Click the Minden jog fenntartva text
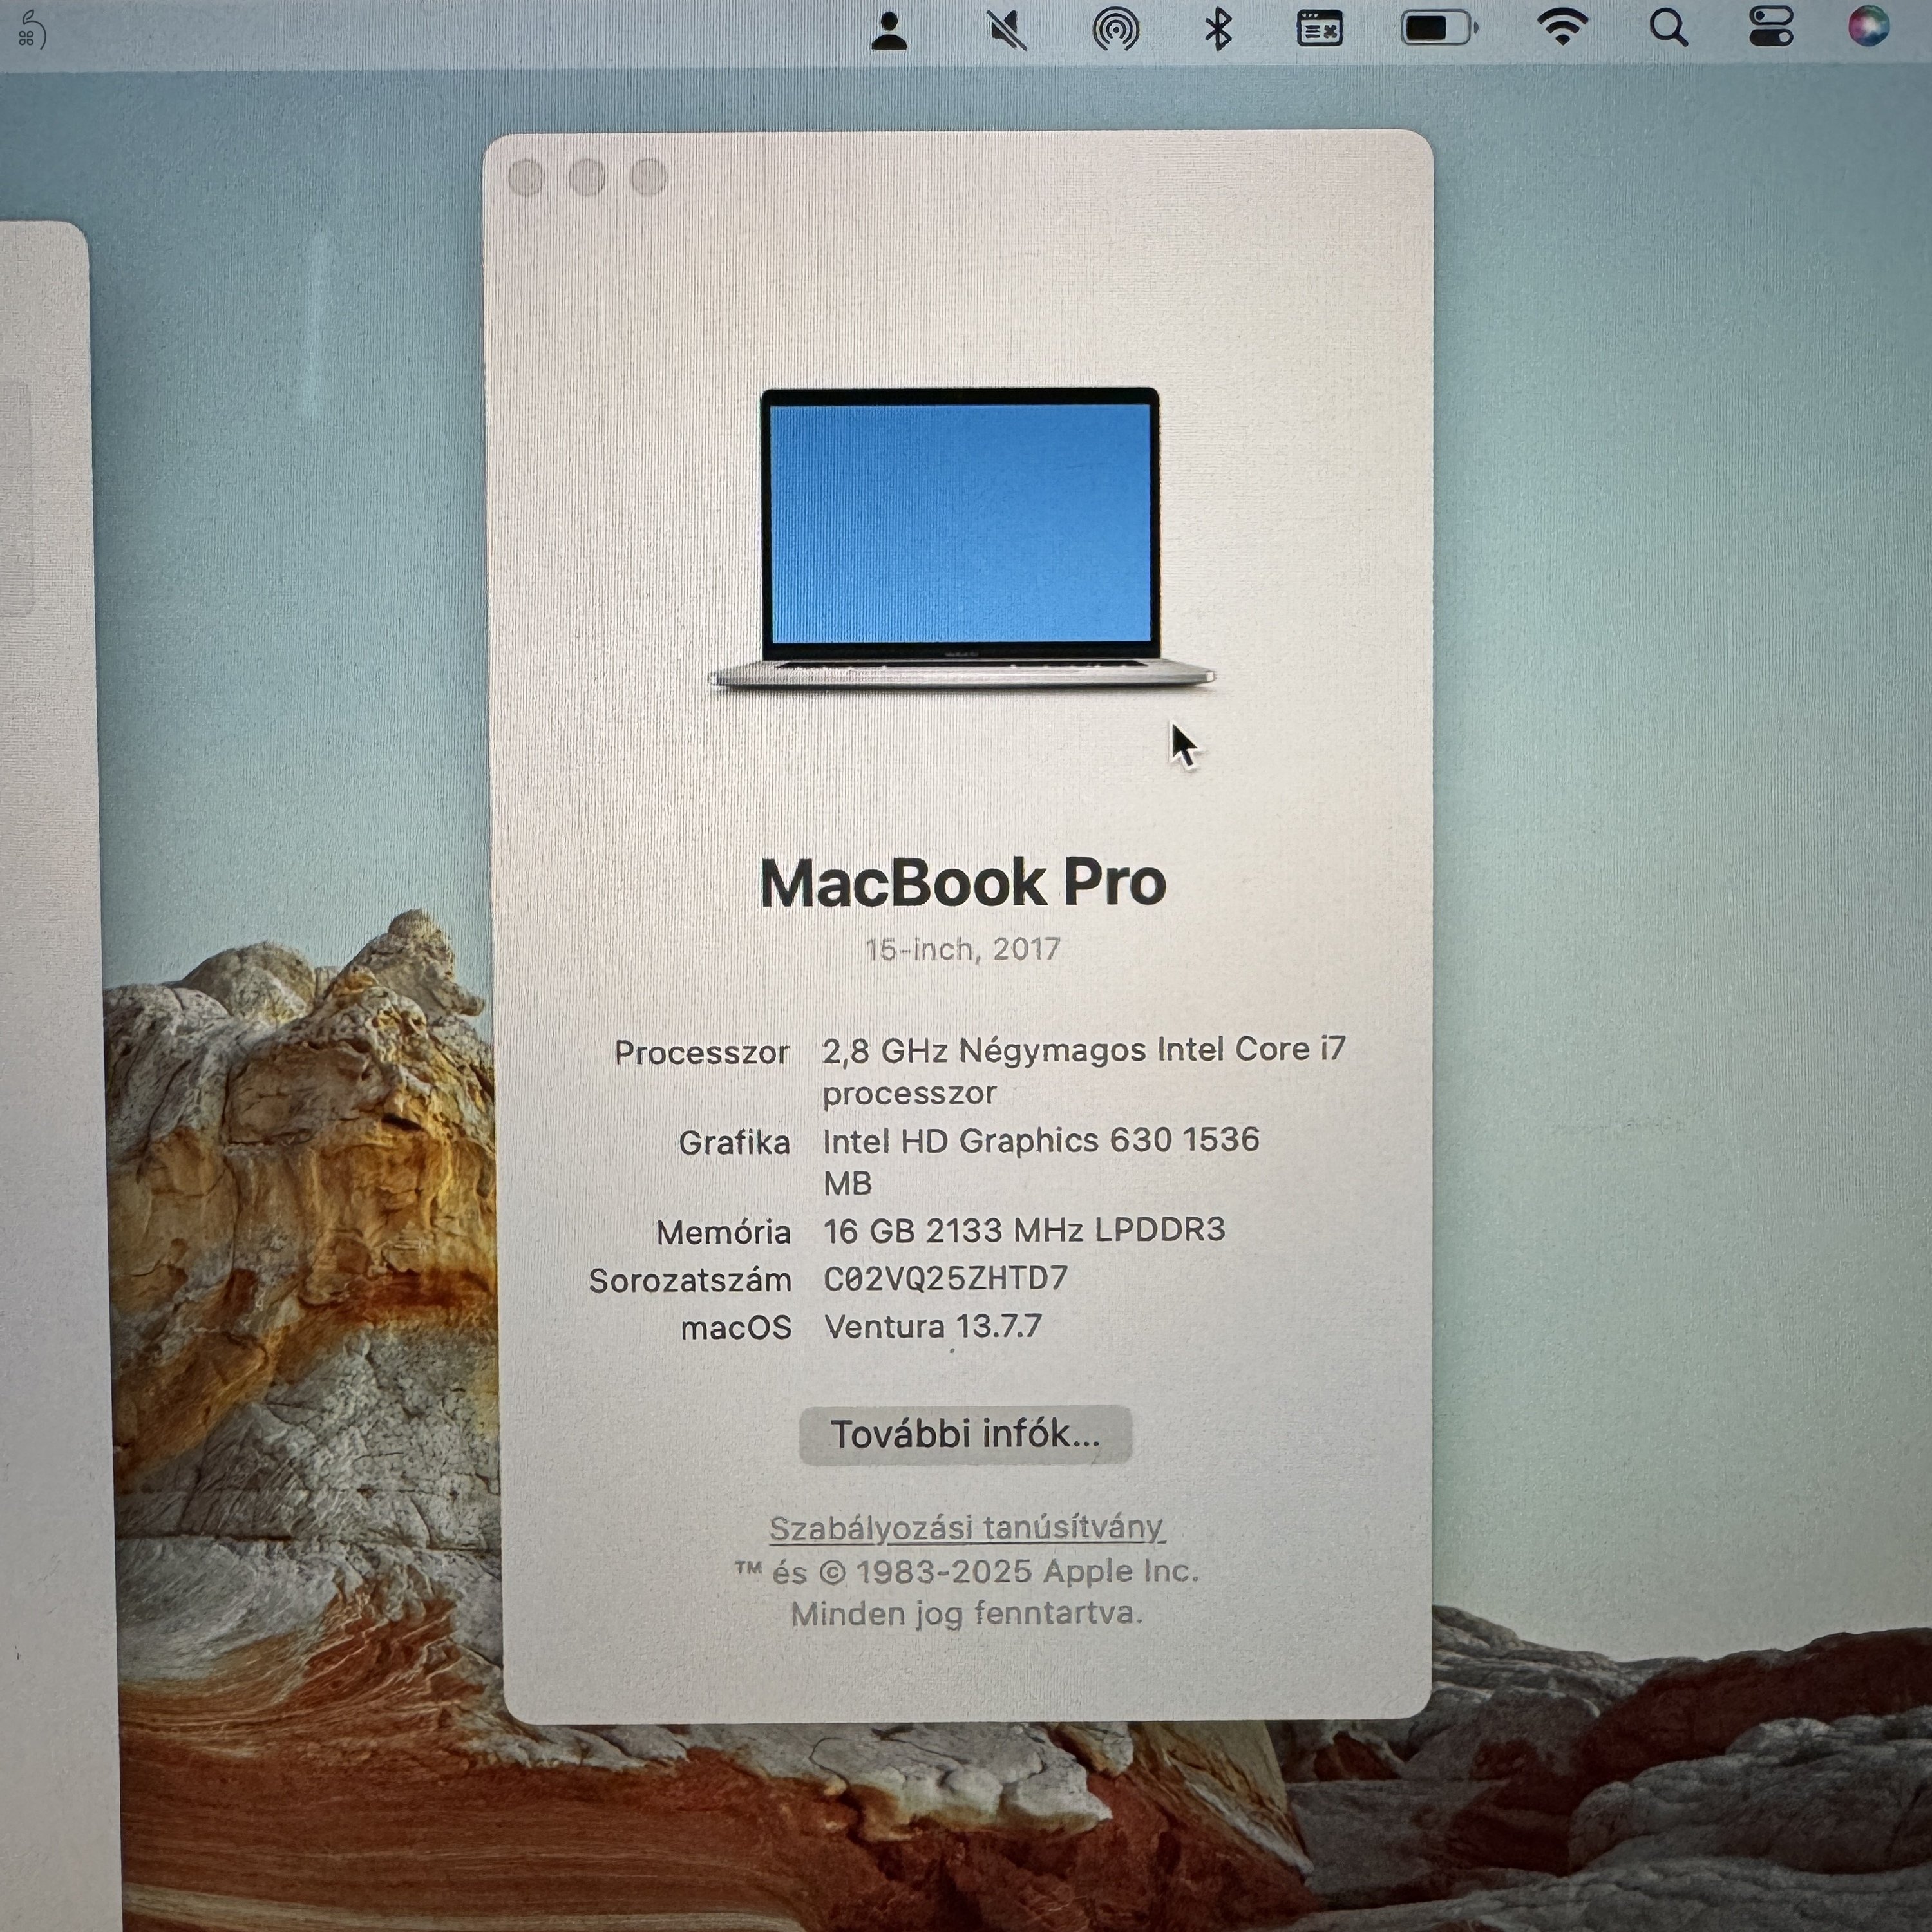 click(966, 1613)
